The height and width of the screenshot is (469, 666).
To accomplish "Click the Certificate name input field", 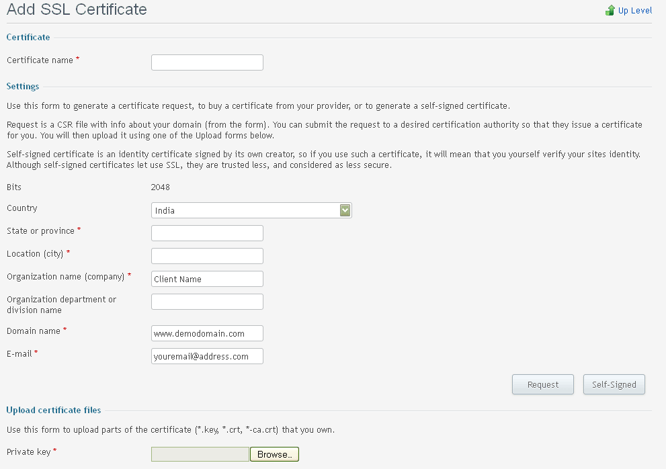I will tap(207, 62).
